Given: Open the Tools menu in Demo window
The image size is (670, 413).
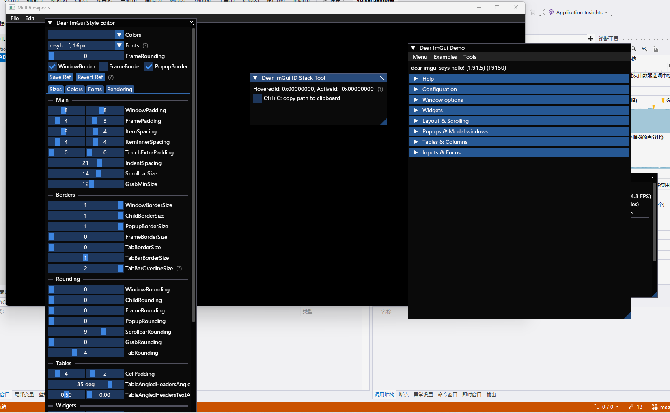Looking at the screenshot, I should click(470, 57).
